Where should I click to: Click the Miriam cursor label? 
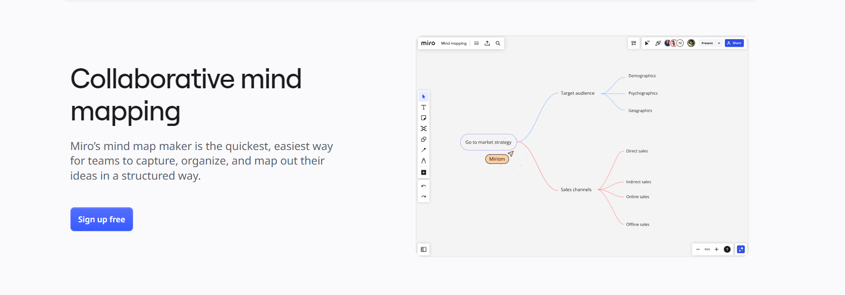(x=497, y=159)
